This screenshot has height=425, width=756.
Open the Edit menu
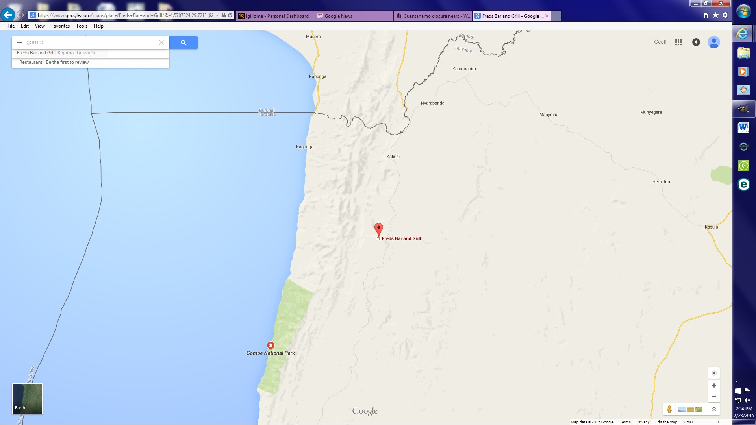coord(25,26)
